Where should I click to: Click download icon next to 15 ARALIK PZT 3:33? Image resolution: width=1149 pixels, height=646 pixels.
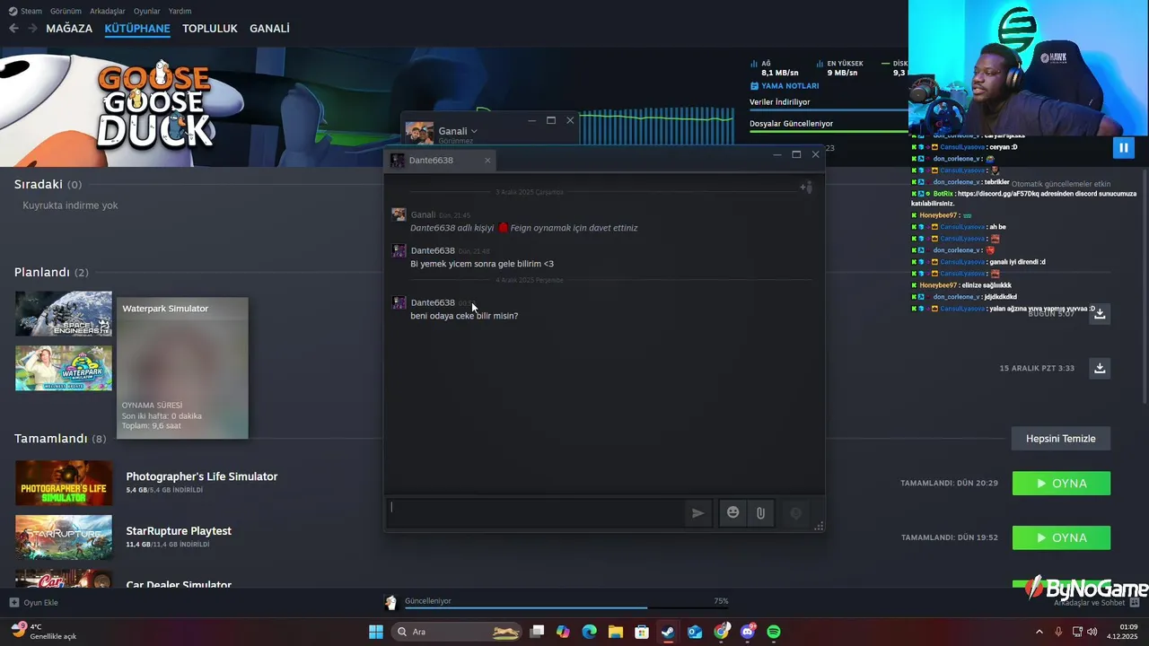point(1100,368)
